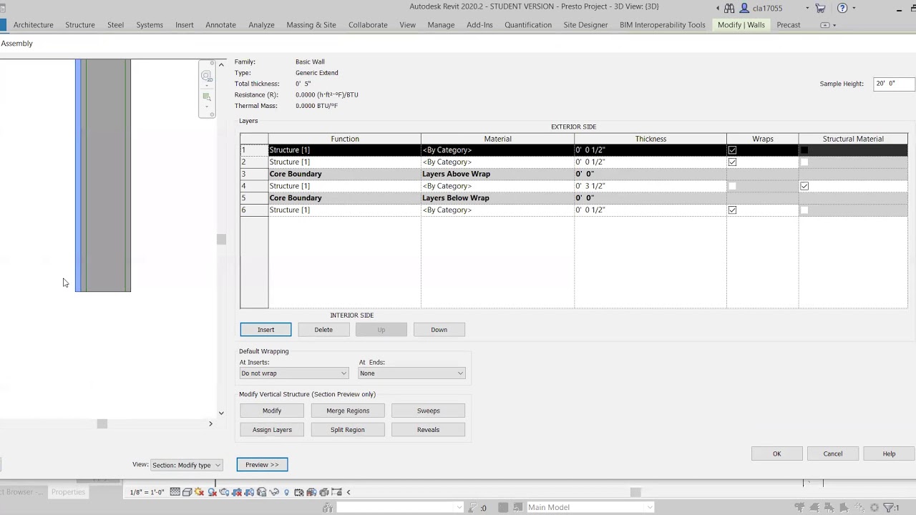Image resolution: width=916 pixels, height=515 pixels.
Task: Click the Sample Height input field
Action: [x=894, y=84]
